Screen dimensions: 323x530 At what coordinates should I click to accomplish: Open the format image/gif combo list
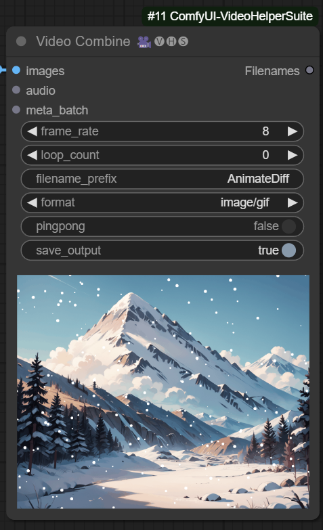(x=163, y=202)
